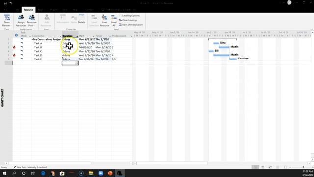Go to Next Overallocation

131,25
